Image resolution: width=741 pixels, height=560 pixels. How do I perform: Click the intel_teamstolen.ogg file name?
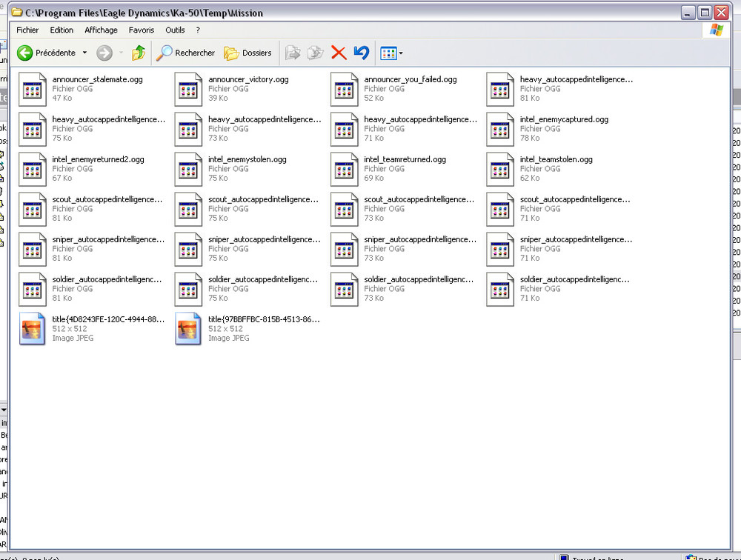point(556,160)
